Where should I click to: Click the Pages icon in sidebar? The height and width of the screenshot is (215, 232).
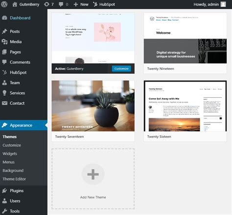point(4,52)
